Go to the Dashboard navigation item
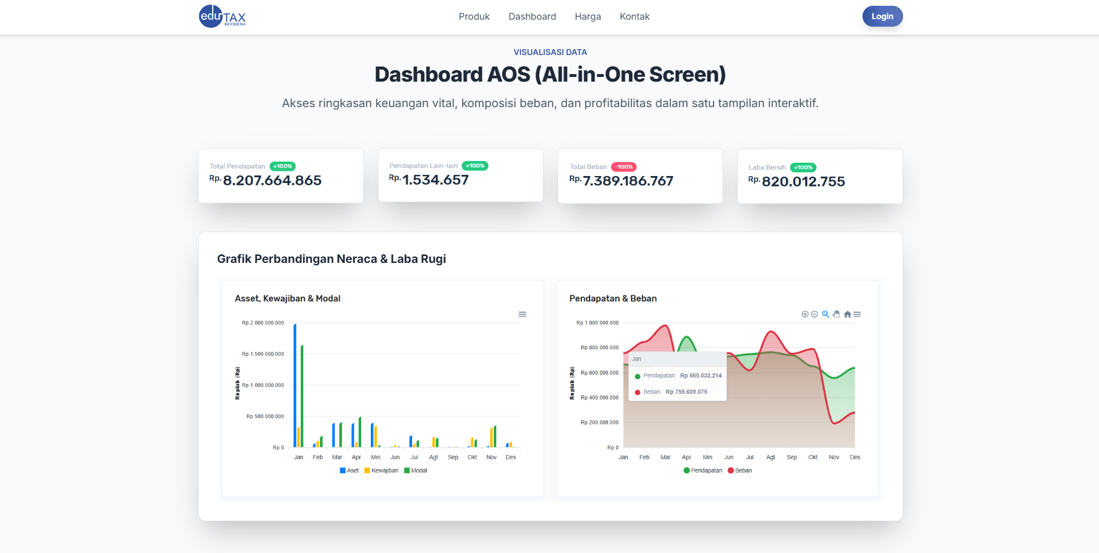 532,17
